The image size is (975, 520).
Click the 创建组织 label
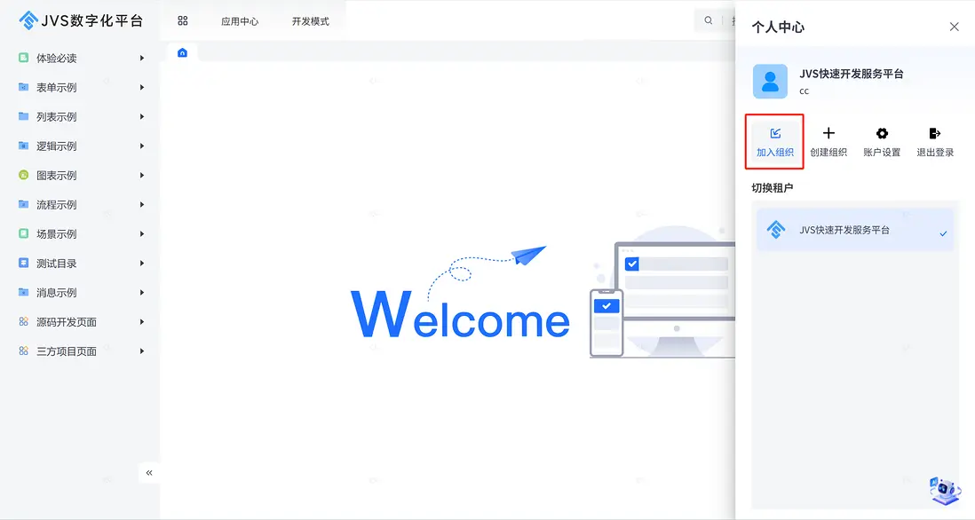point(828,153)
